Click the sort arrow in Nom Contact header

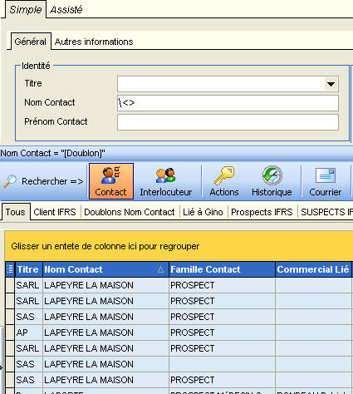coord(160,269)
